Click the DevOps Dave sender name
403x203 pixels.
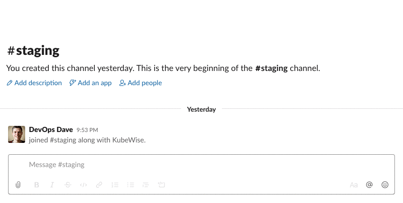[51, 130]
